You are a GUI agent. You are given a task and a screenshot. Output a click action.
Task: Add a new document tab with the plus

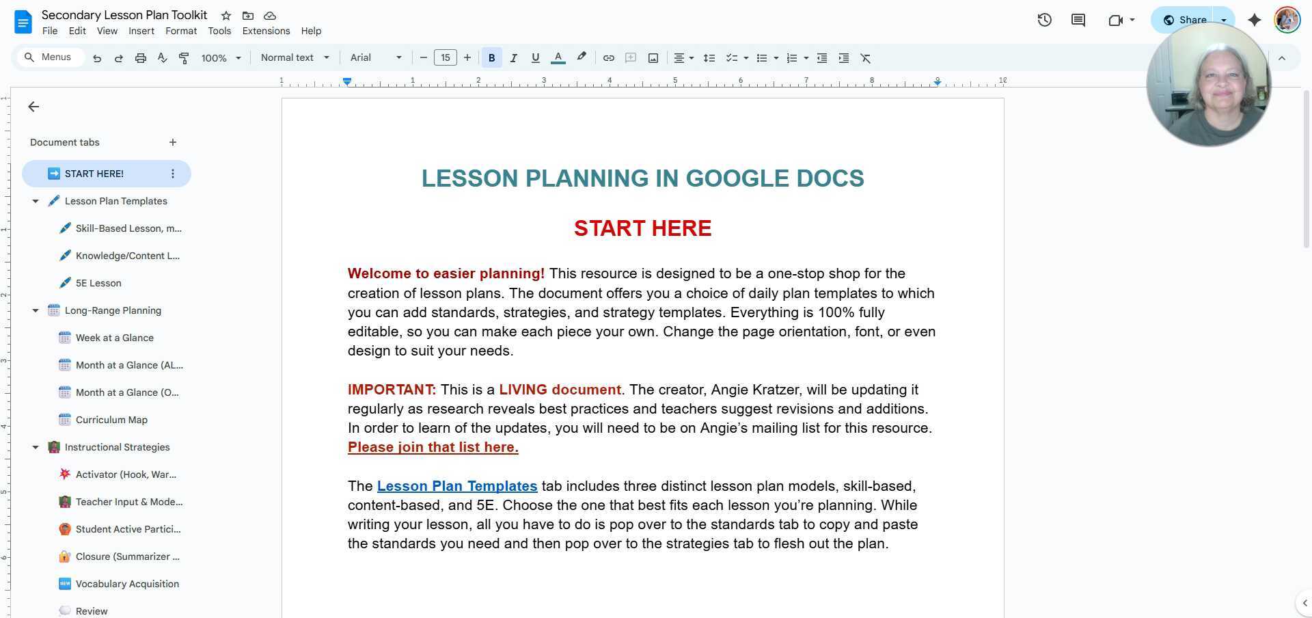[173, 142]
